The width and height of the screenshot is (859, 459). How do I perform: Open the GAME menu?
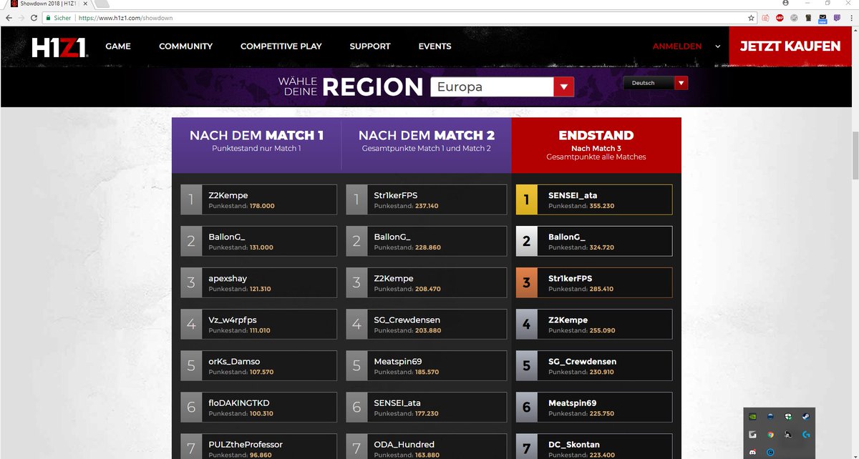118,46
